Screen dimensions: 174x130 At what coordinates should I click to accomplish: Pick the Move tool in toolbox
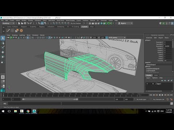click(3, 52)
